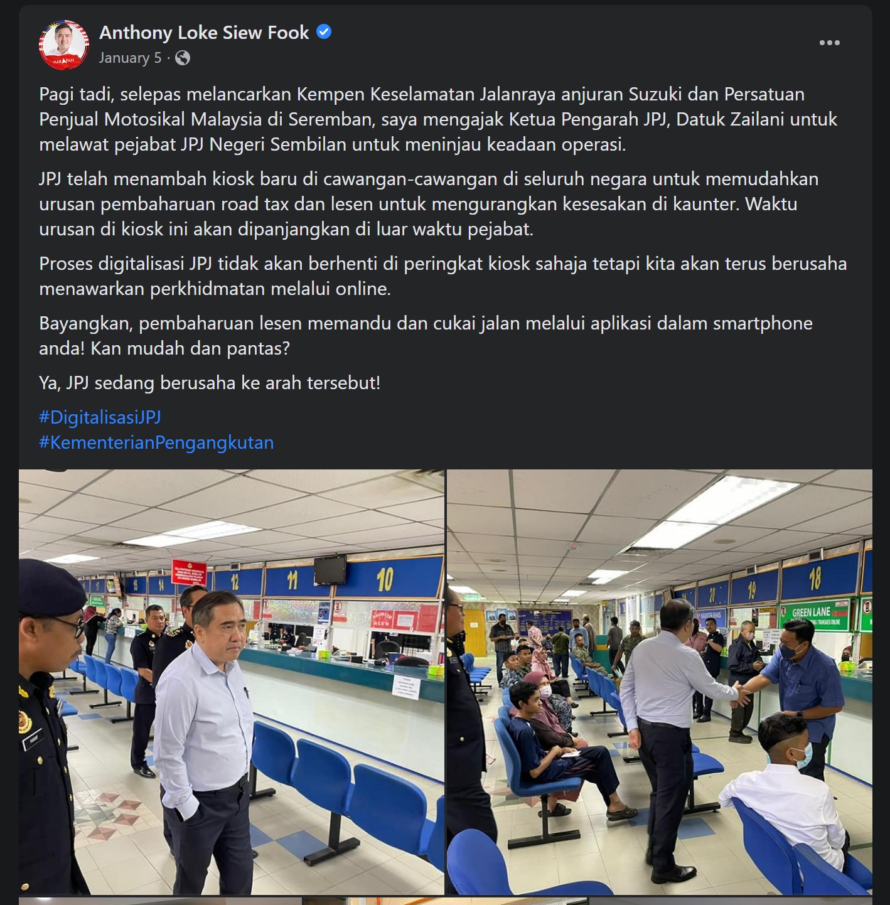The image size is (890, 905).
Task: Open the Anthony Loke Siew Fook profile name
Action: coord(204,33)
